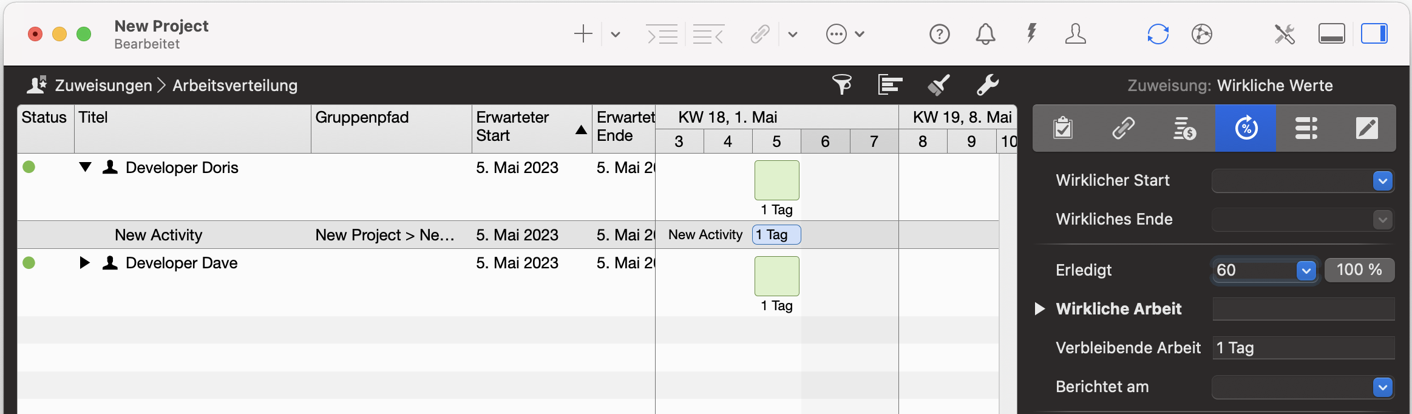Open the Wirklicher Start dropdown
The image size is (1412, 414).
[x=1382, y=181]
